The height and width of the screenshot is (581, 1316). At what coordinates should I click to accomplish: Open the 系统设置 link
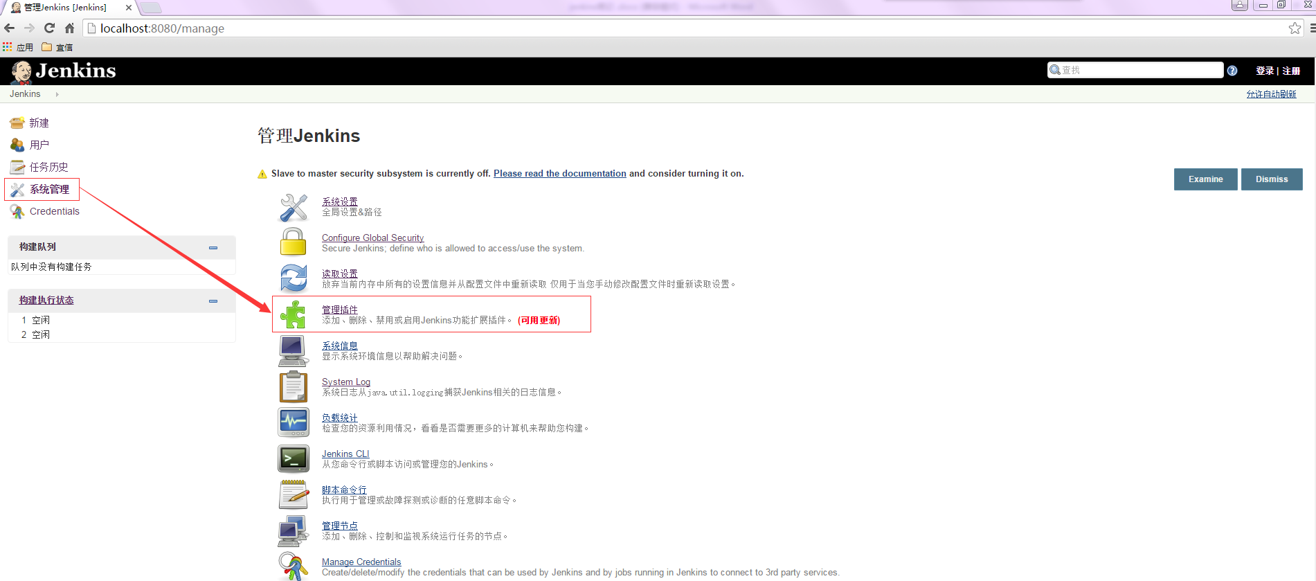339,202
